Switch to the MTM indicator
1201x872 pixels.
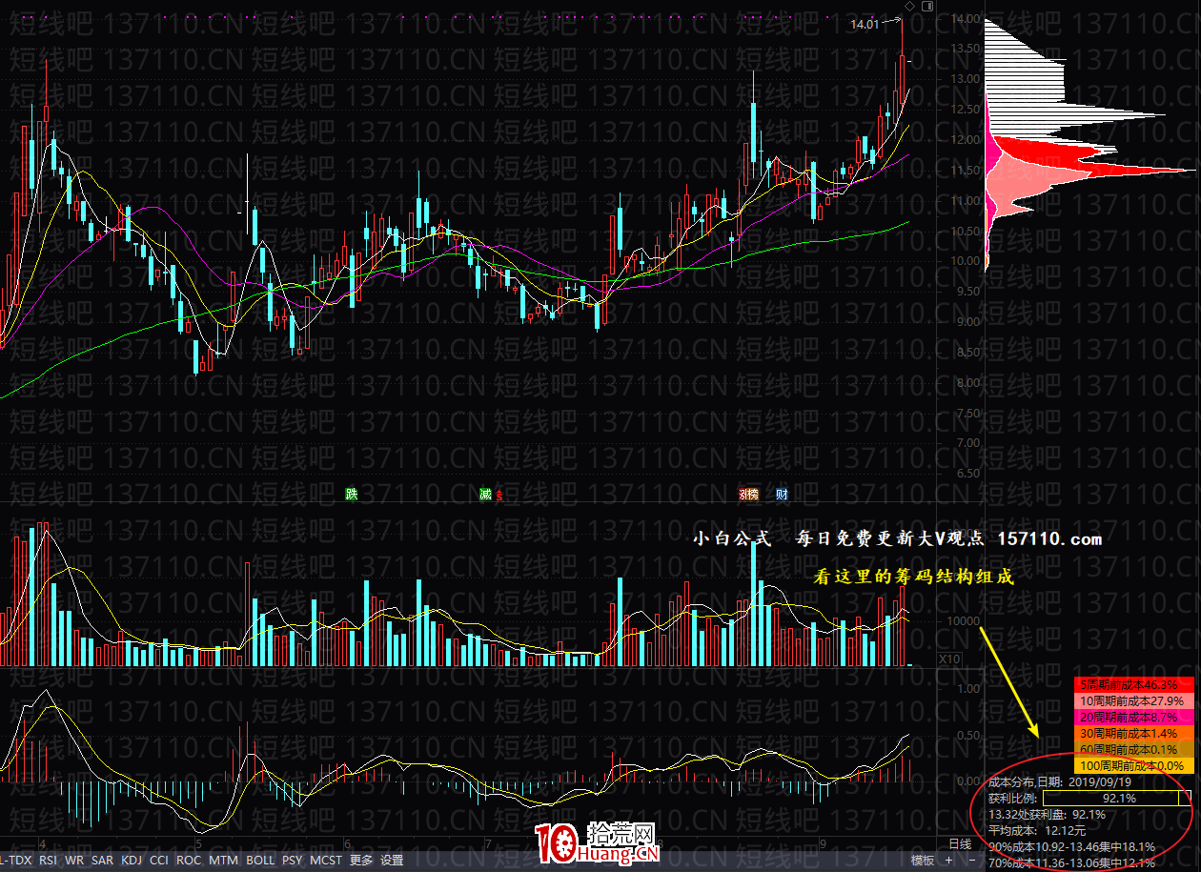(x=223, y=860)
